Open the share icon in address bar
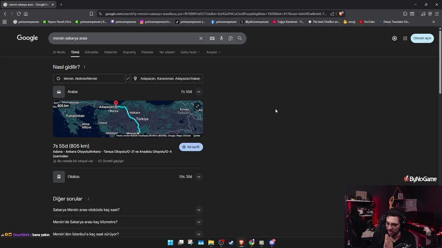Screen dimensions: 442x248 coord(332,14)
